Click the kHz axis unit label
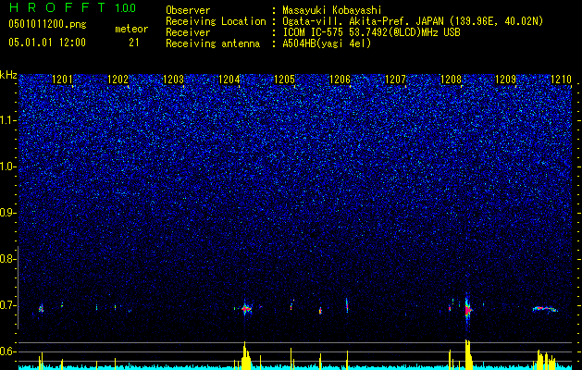This screenshot has width=582, height=370. coord(8,75)
